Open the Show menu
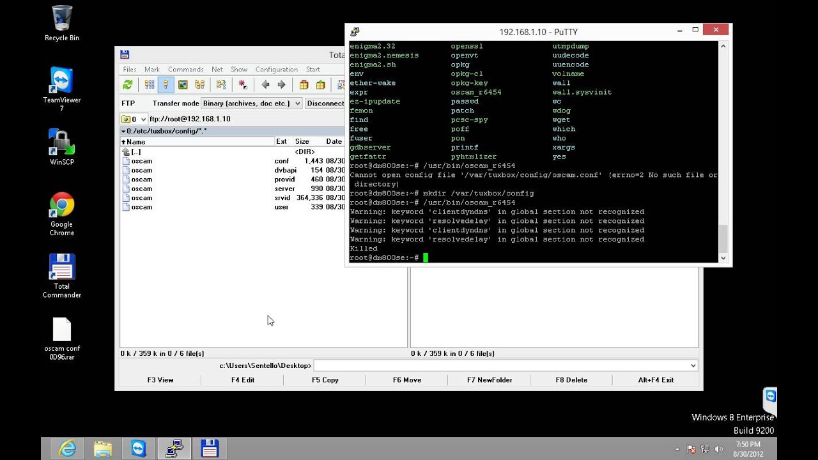818x460 pixels. (x=239, y=70)
